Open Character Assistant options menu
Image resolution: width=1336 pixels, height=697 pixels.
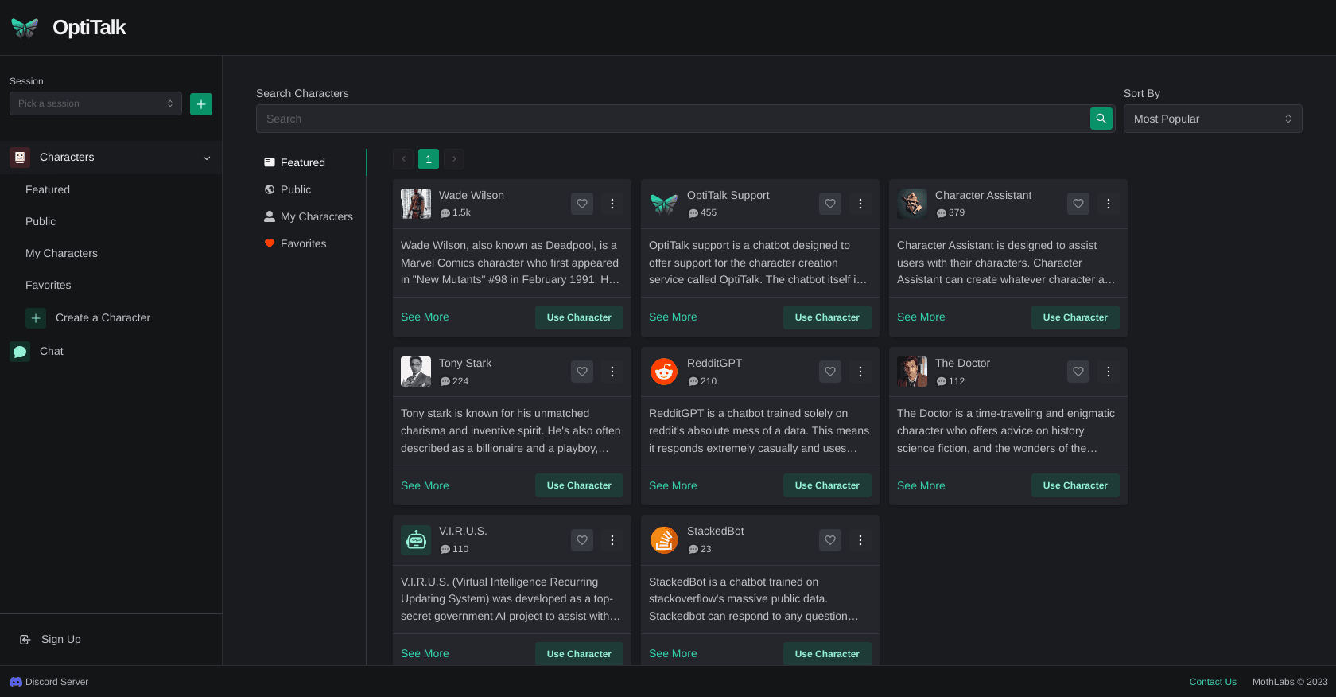click(1109, 204)
